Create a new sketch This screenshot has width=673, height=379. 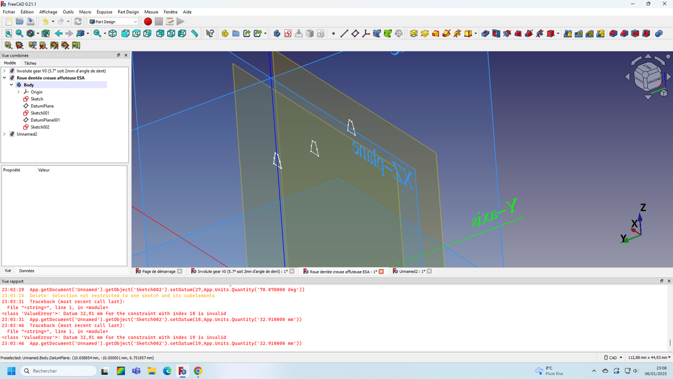click(288, 33)
